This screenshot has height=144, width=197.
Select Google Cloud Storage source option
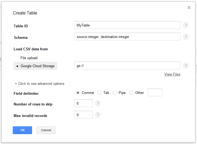click(37, 66)
